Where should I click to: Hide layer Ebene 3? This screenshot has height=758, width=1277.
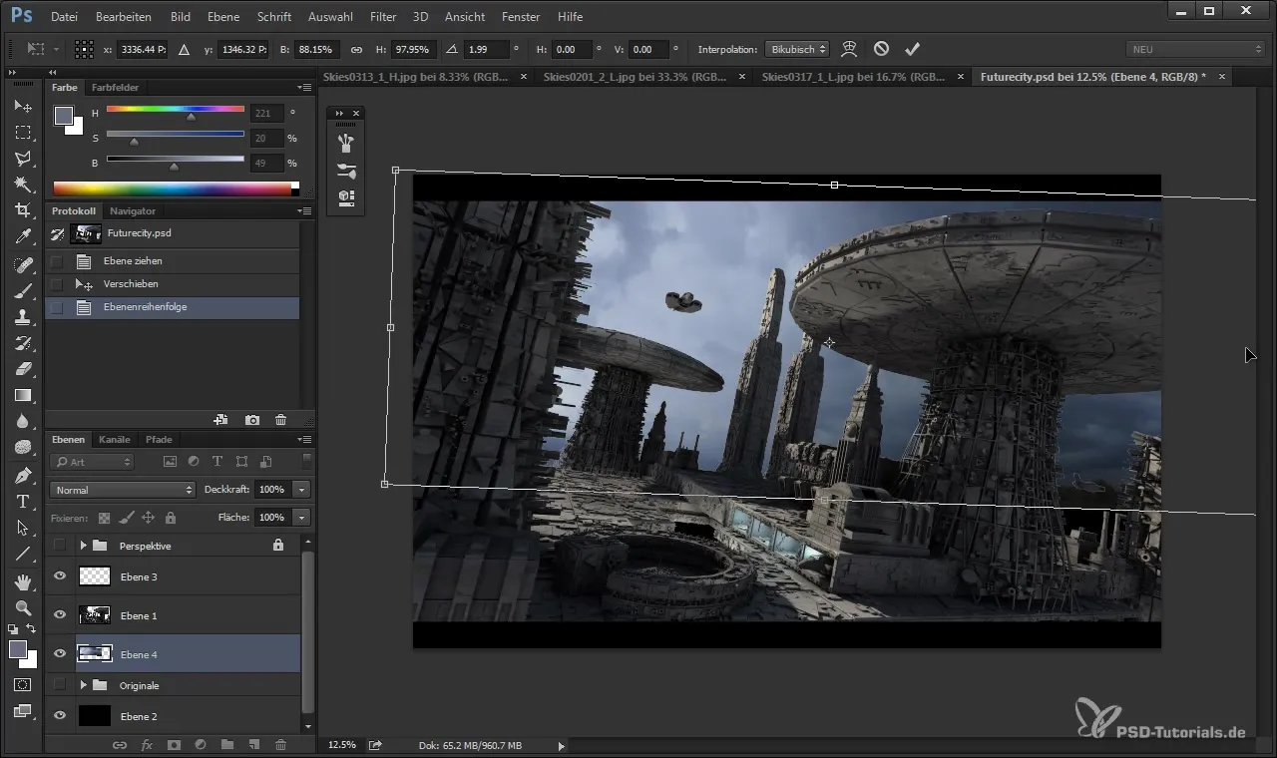tap(60, 576)
